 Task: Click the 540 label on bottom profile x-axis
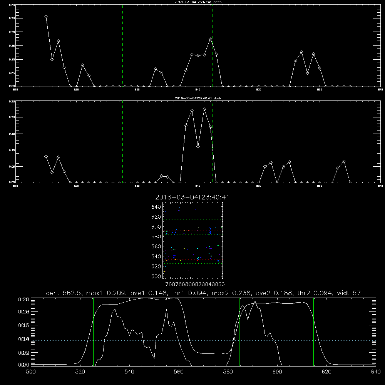129,372
